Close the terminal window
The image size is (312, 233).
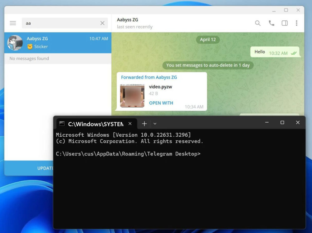[298, 122]
